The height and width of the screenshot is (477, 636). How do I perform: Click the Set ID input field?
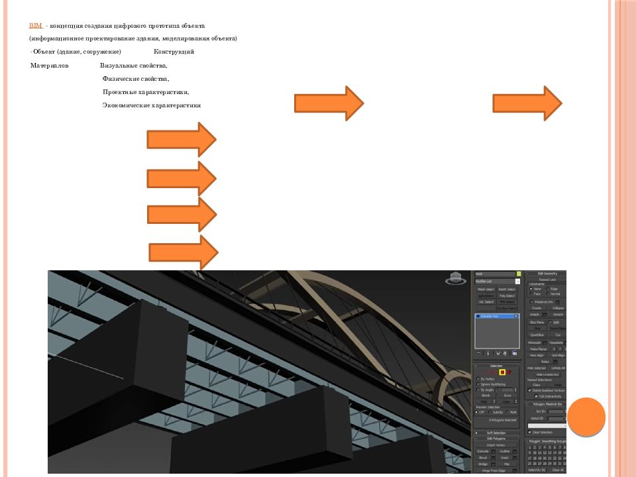pyautogui.click(x=555, y=411)
